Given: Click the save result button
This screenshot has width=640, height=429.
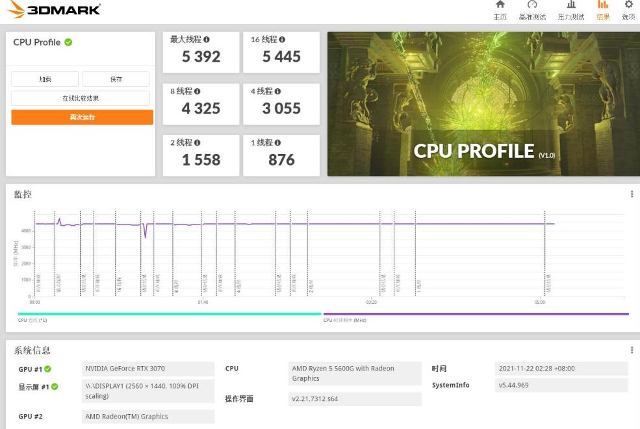Looking at the screenshot, I should (x=116, y=79).
